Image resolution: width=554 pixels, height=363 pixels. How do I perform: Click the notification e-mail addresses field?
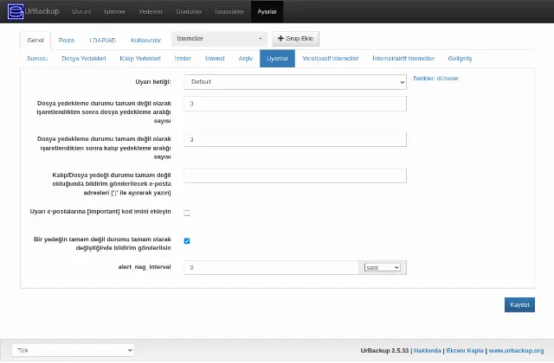[295, 175]
